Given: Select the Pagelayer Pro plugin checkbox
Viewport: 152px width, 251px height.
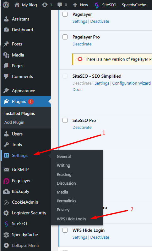Looking at the screenshot, I should tap(65, 37).
